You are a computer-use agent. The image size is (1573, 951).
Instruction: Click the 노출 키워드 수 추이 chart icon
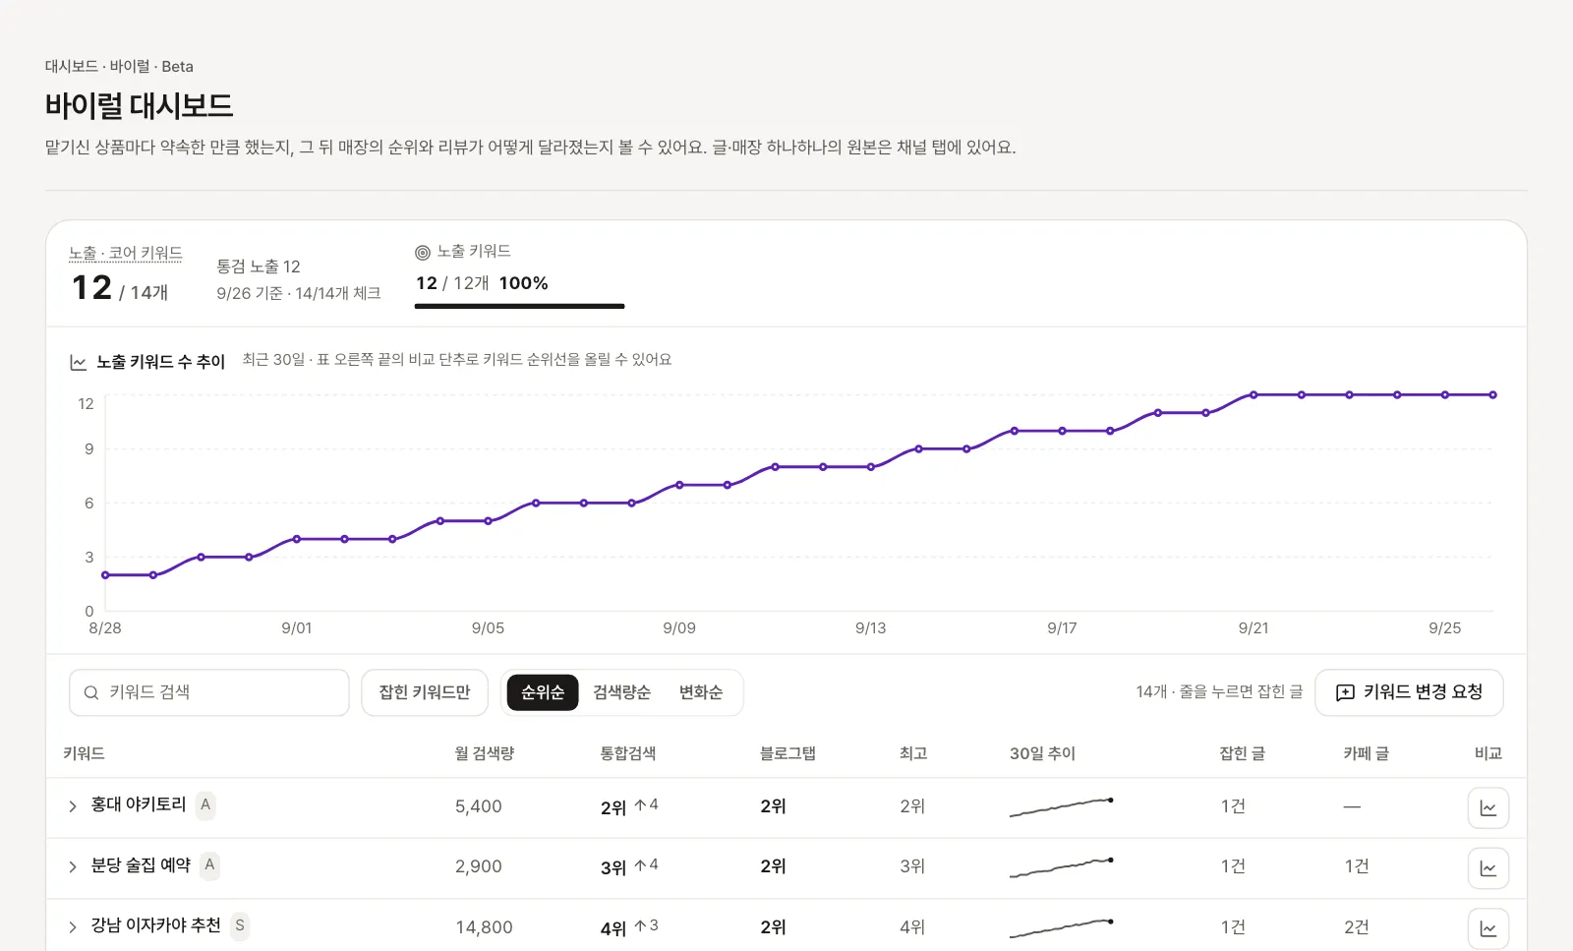pos(79,363)
